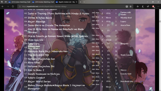Refresh the page
The height and width of the screenshot is (91, 161).
coord(13,7)
